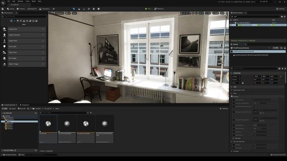Enable the Metering Mode override checkbox
The height and width of the screenshot is (161, 287).
coord(234,100)
